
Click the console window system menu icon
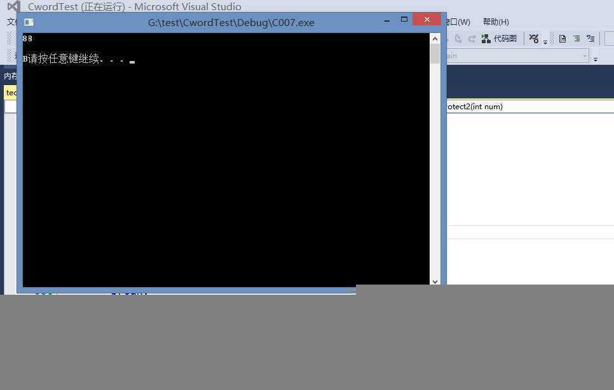tap(29, 22)
